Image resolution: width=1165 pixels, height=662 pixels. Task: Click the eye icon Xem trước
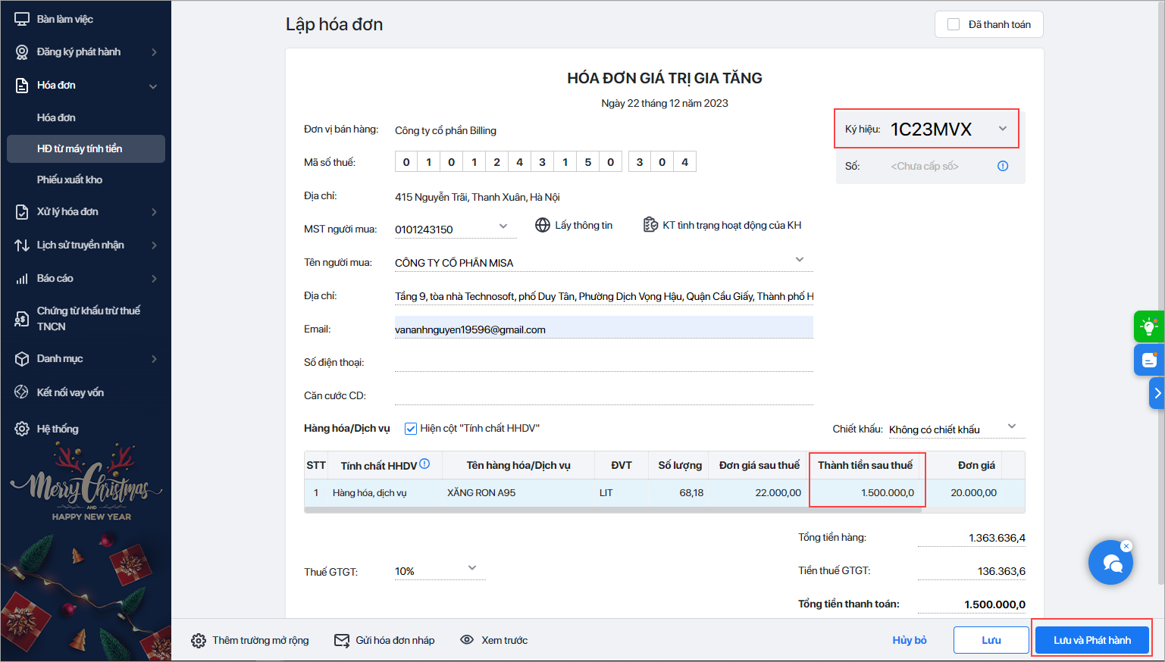coord(467,640)
